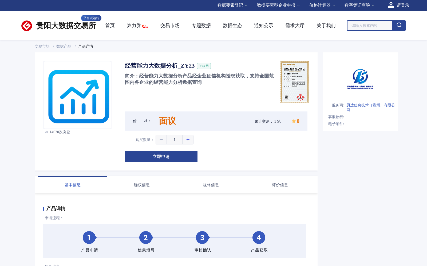Click the search magnifier button

[x=399, y=26]
